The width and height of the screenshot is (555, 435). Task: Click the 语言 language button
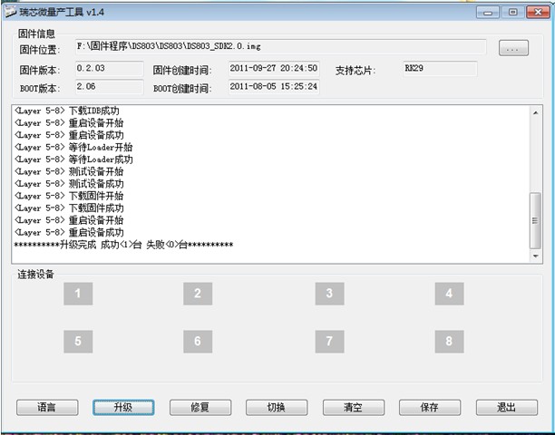point(47,408)
